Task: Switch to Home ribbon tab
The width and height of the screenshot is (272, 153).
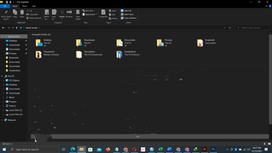Action: point(15,6)
